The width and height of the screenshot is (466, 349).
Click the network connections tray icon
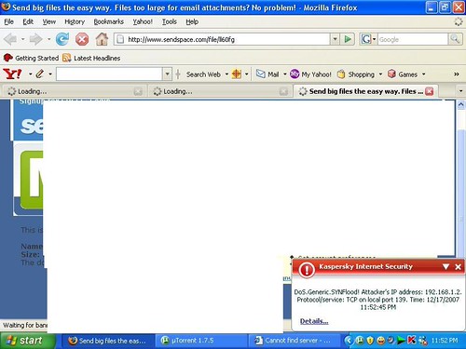[422, 341]
